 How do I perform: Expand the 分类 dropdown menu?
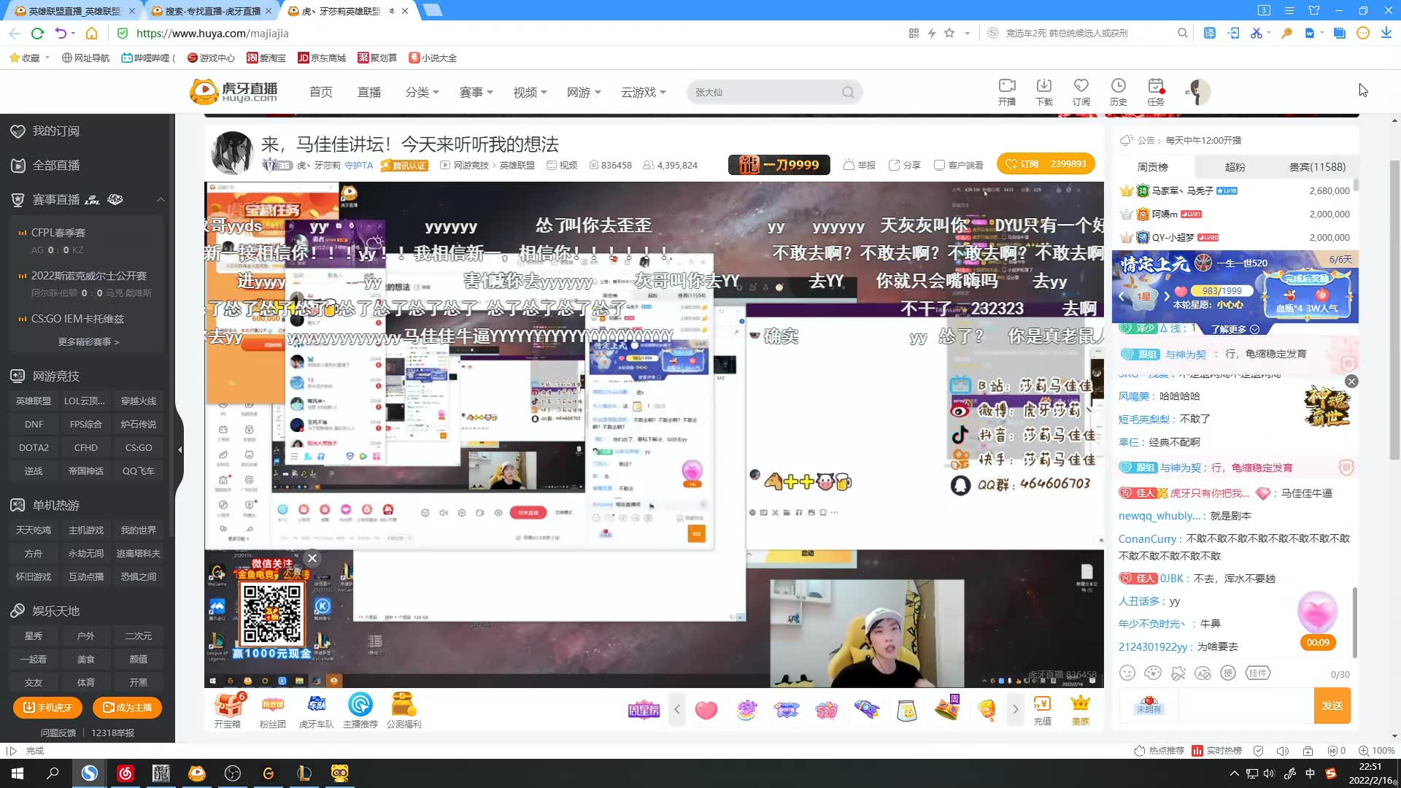(422, 93)
